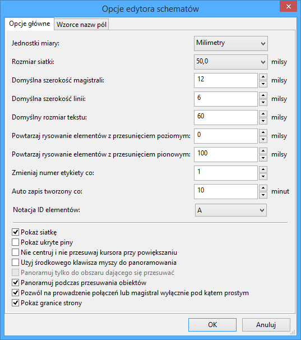
Task: Increase default text size (rozmiar tekstu) with up arrow
Action: coord(263,114)
